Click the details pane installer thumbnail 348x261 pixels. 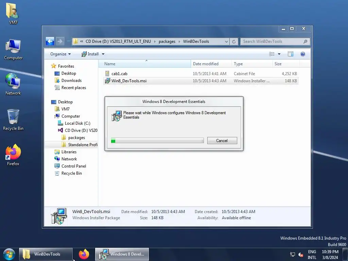tap(58, 216)
